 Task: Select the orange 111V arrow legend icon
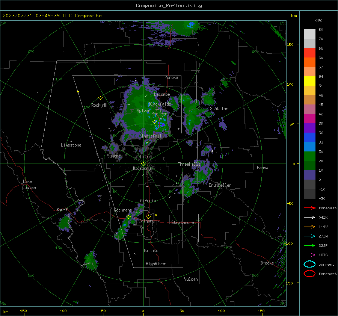(x=309, y=227)
